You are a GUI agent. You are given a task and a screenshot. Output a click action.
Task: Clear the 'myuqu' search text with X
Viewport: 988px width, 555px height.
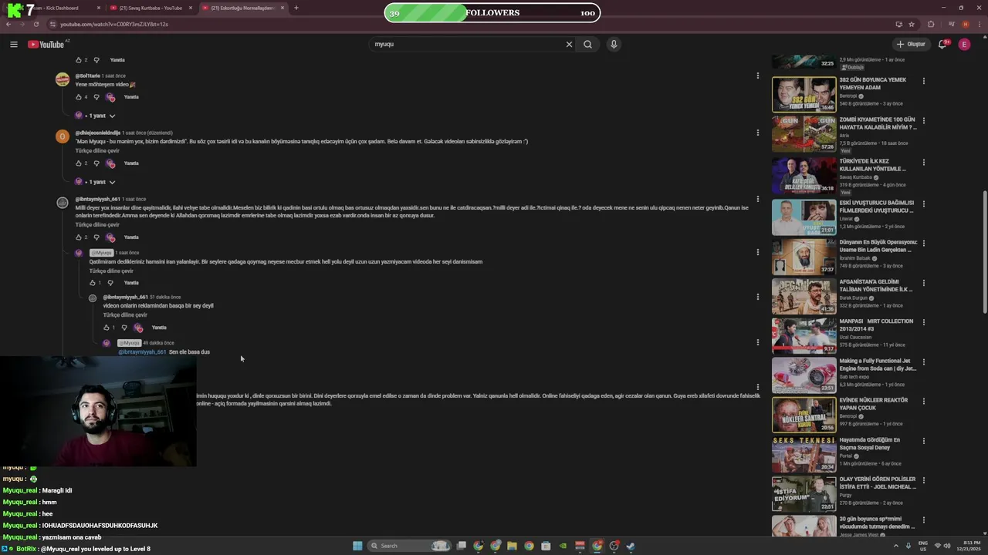pyautogui.click(x=569, y=44)
